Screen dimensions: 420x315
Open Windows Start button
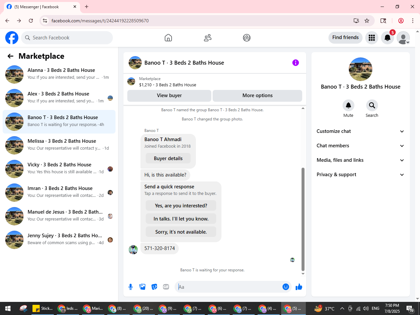coord(8,308)
